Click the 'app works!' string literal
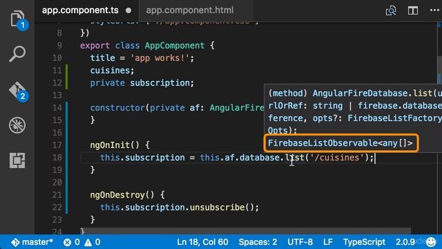This screenshot has width=442, height=249. [x=160, y=58]
